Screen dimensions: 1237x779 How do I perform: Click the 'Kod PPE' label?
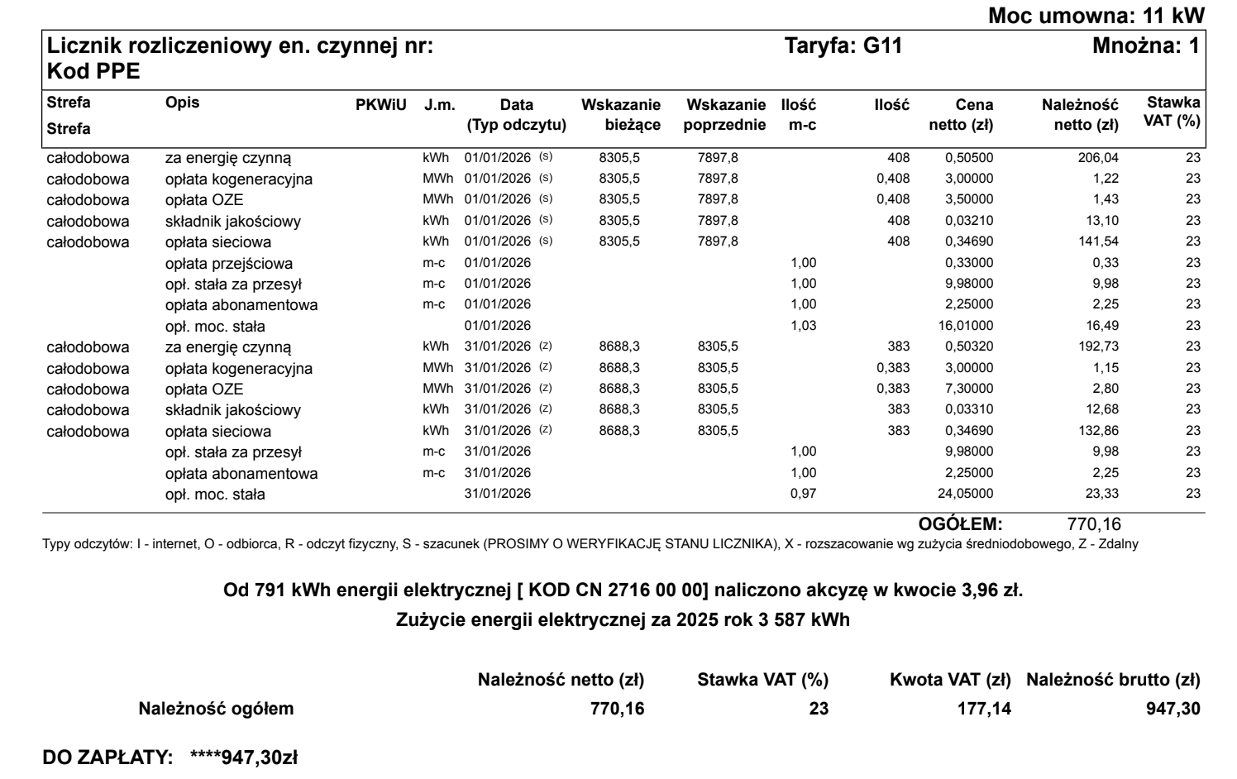point(93,72)
